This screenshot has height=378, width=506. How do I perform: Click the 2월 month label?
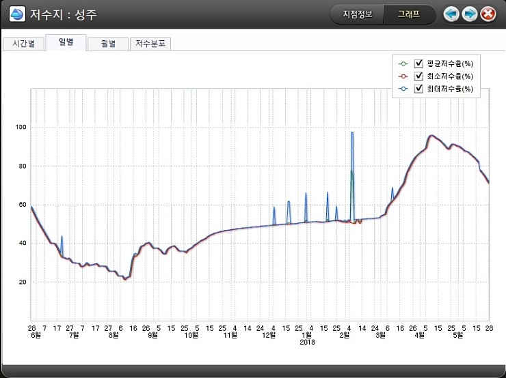tap(345, 335)
